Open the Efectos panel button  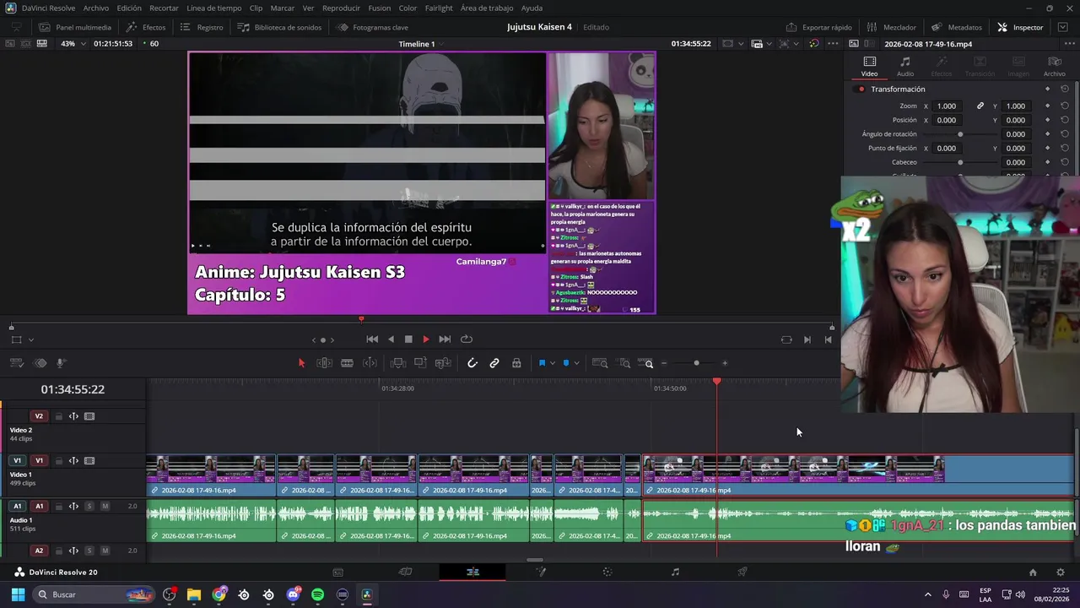146,27
